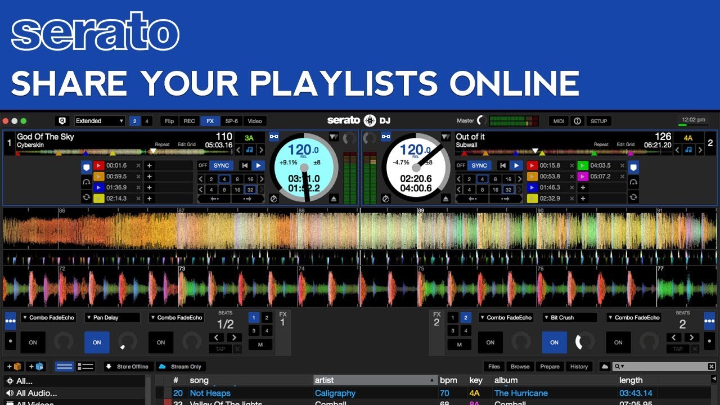Open the Flip panel tab

coord(169,121)
